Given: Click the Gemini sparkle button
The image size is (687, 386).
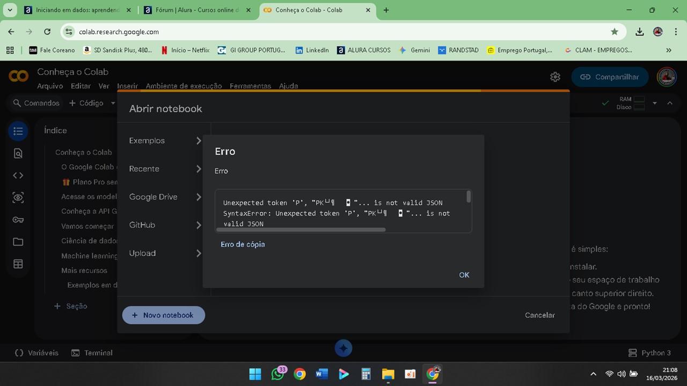Looking at the screenshot, I should point(343,348).
